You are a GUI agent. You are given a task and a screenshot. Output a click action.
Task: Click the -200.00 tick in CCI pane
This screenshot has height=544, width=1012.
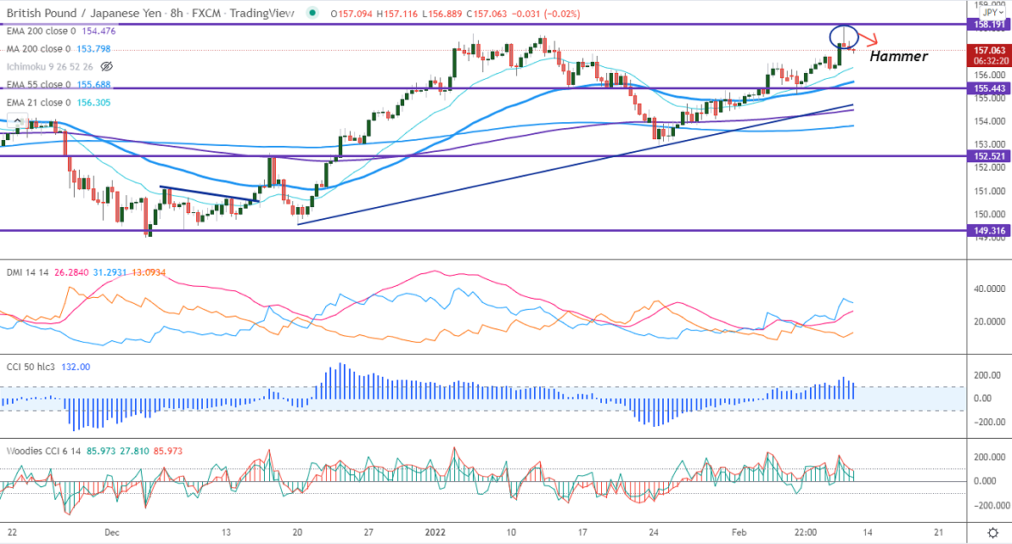[x=989, y=422]
